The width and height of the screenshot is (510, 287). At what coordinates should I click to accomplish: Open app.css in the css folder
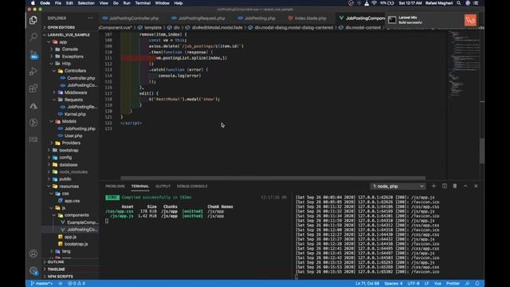pyautogui.click(x=72, y=201)
